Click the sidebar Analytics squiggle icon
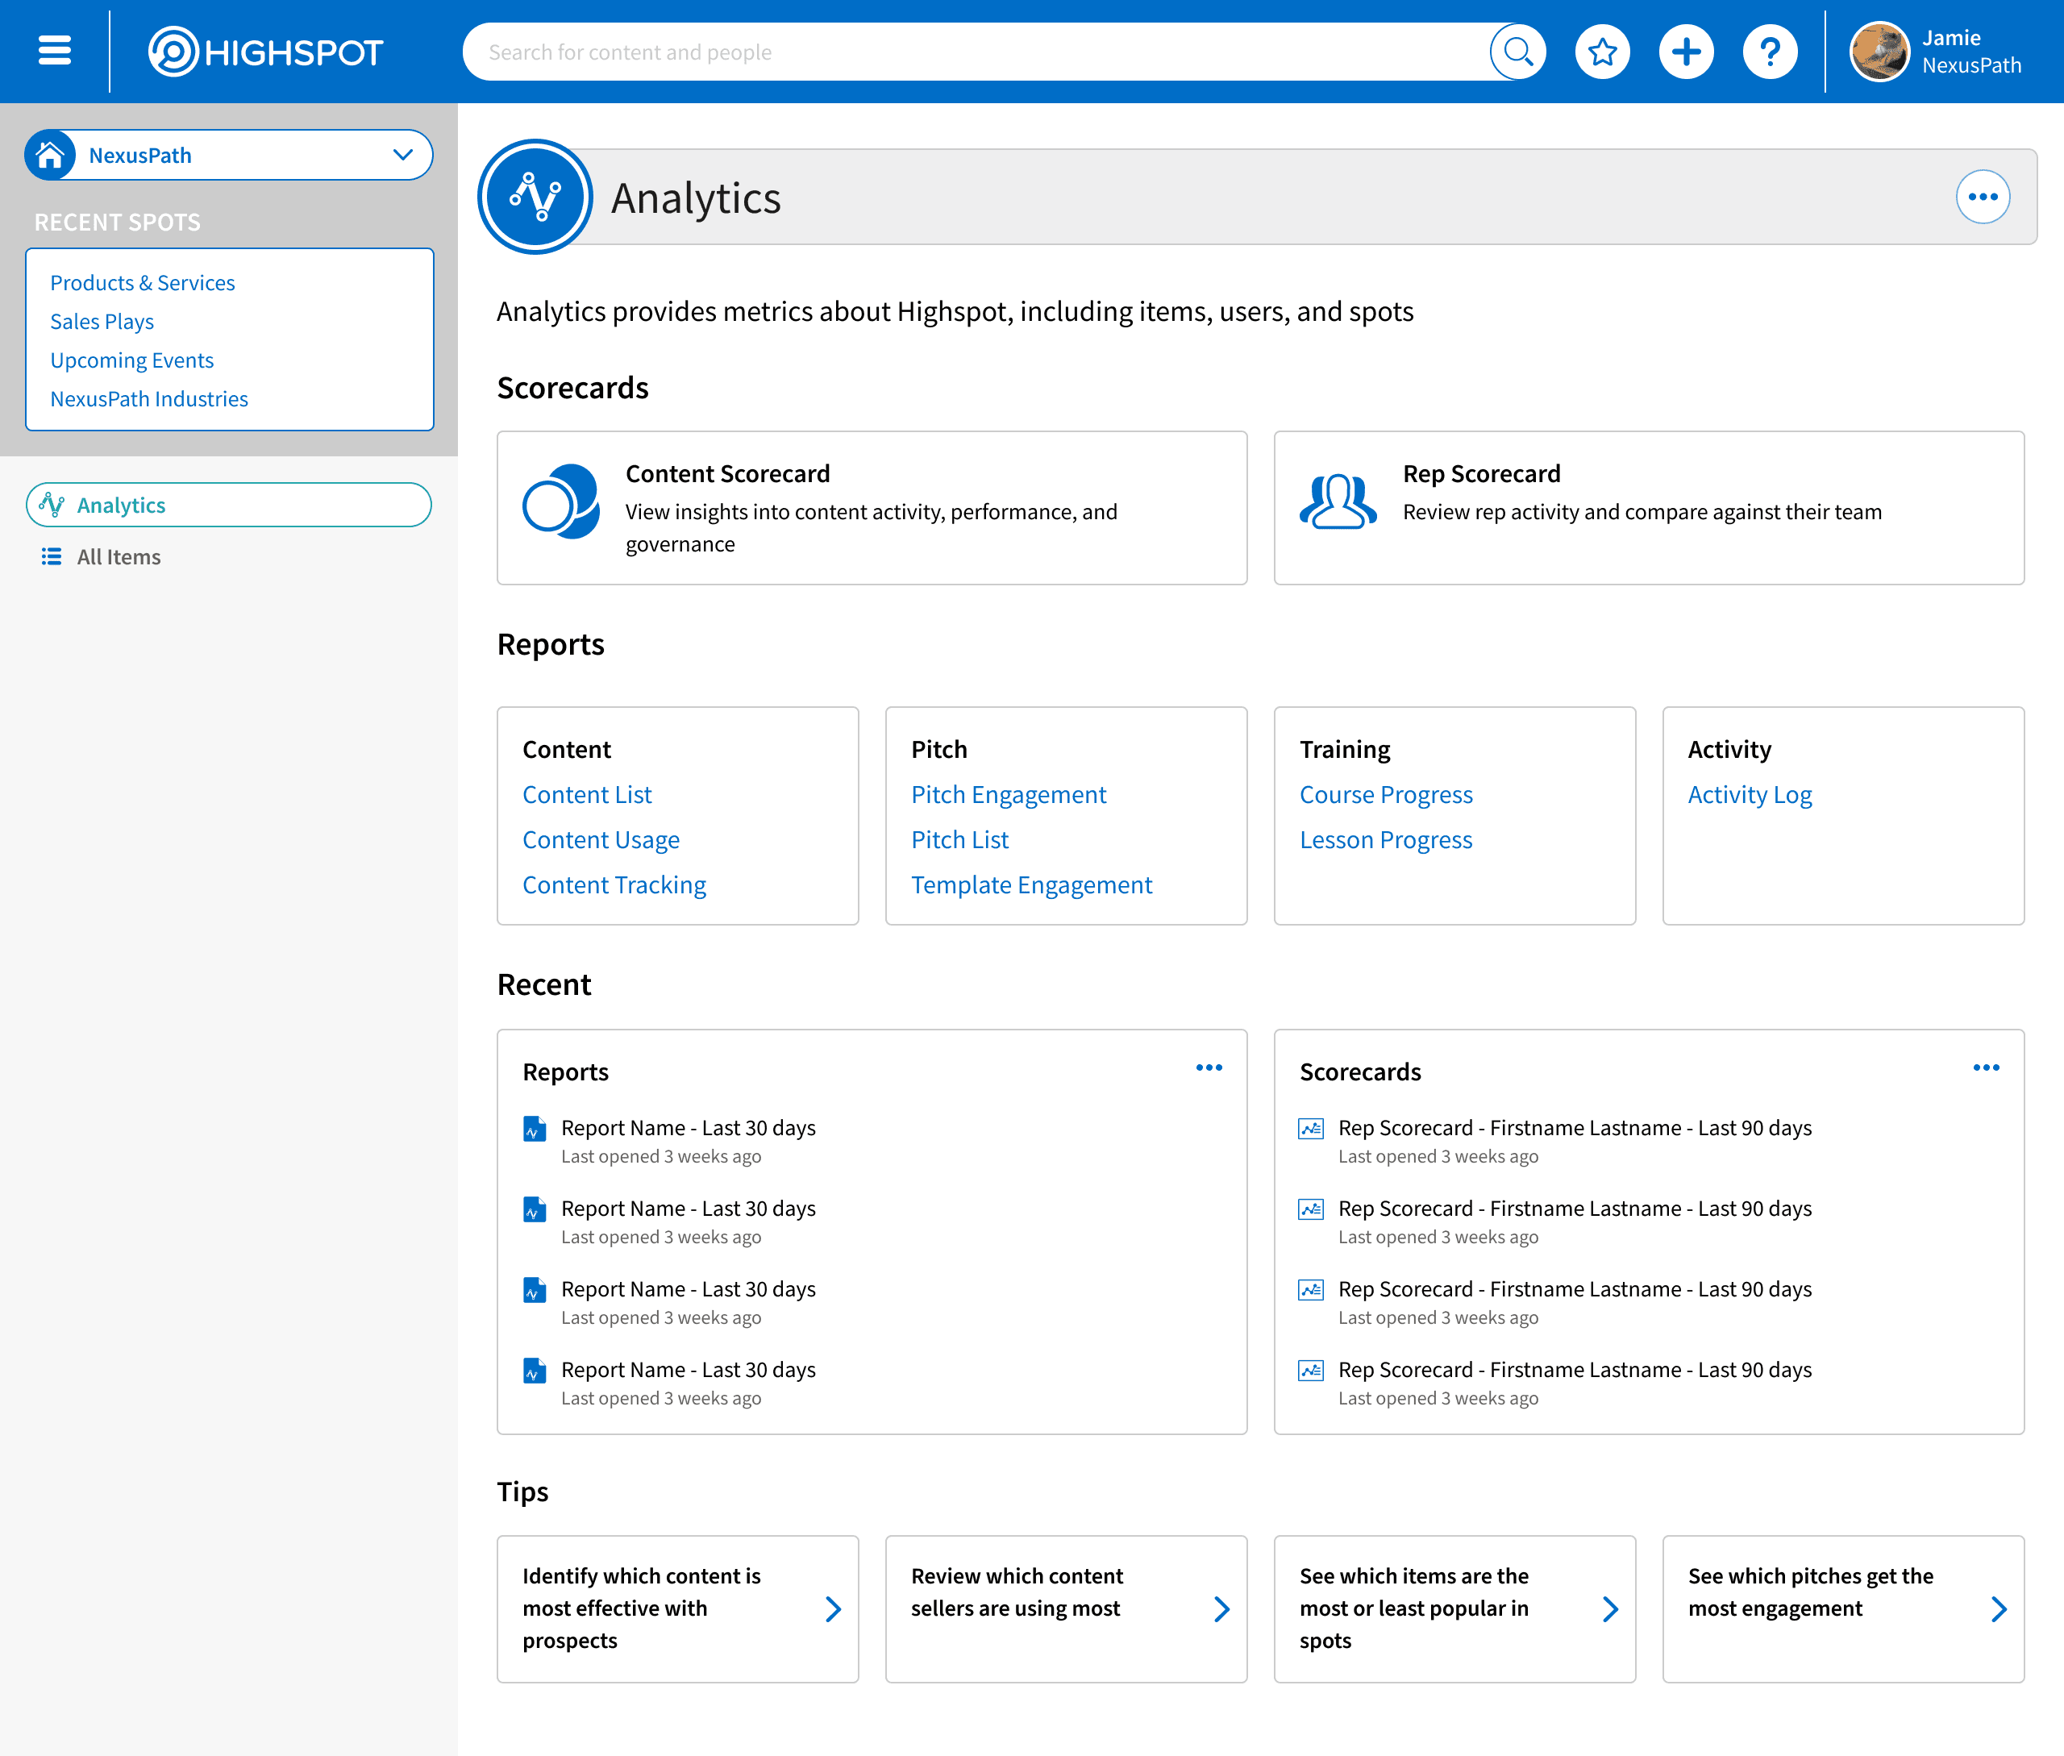This screenshot has height=1756, width=2064. coord(52,505)
